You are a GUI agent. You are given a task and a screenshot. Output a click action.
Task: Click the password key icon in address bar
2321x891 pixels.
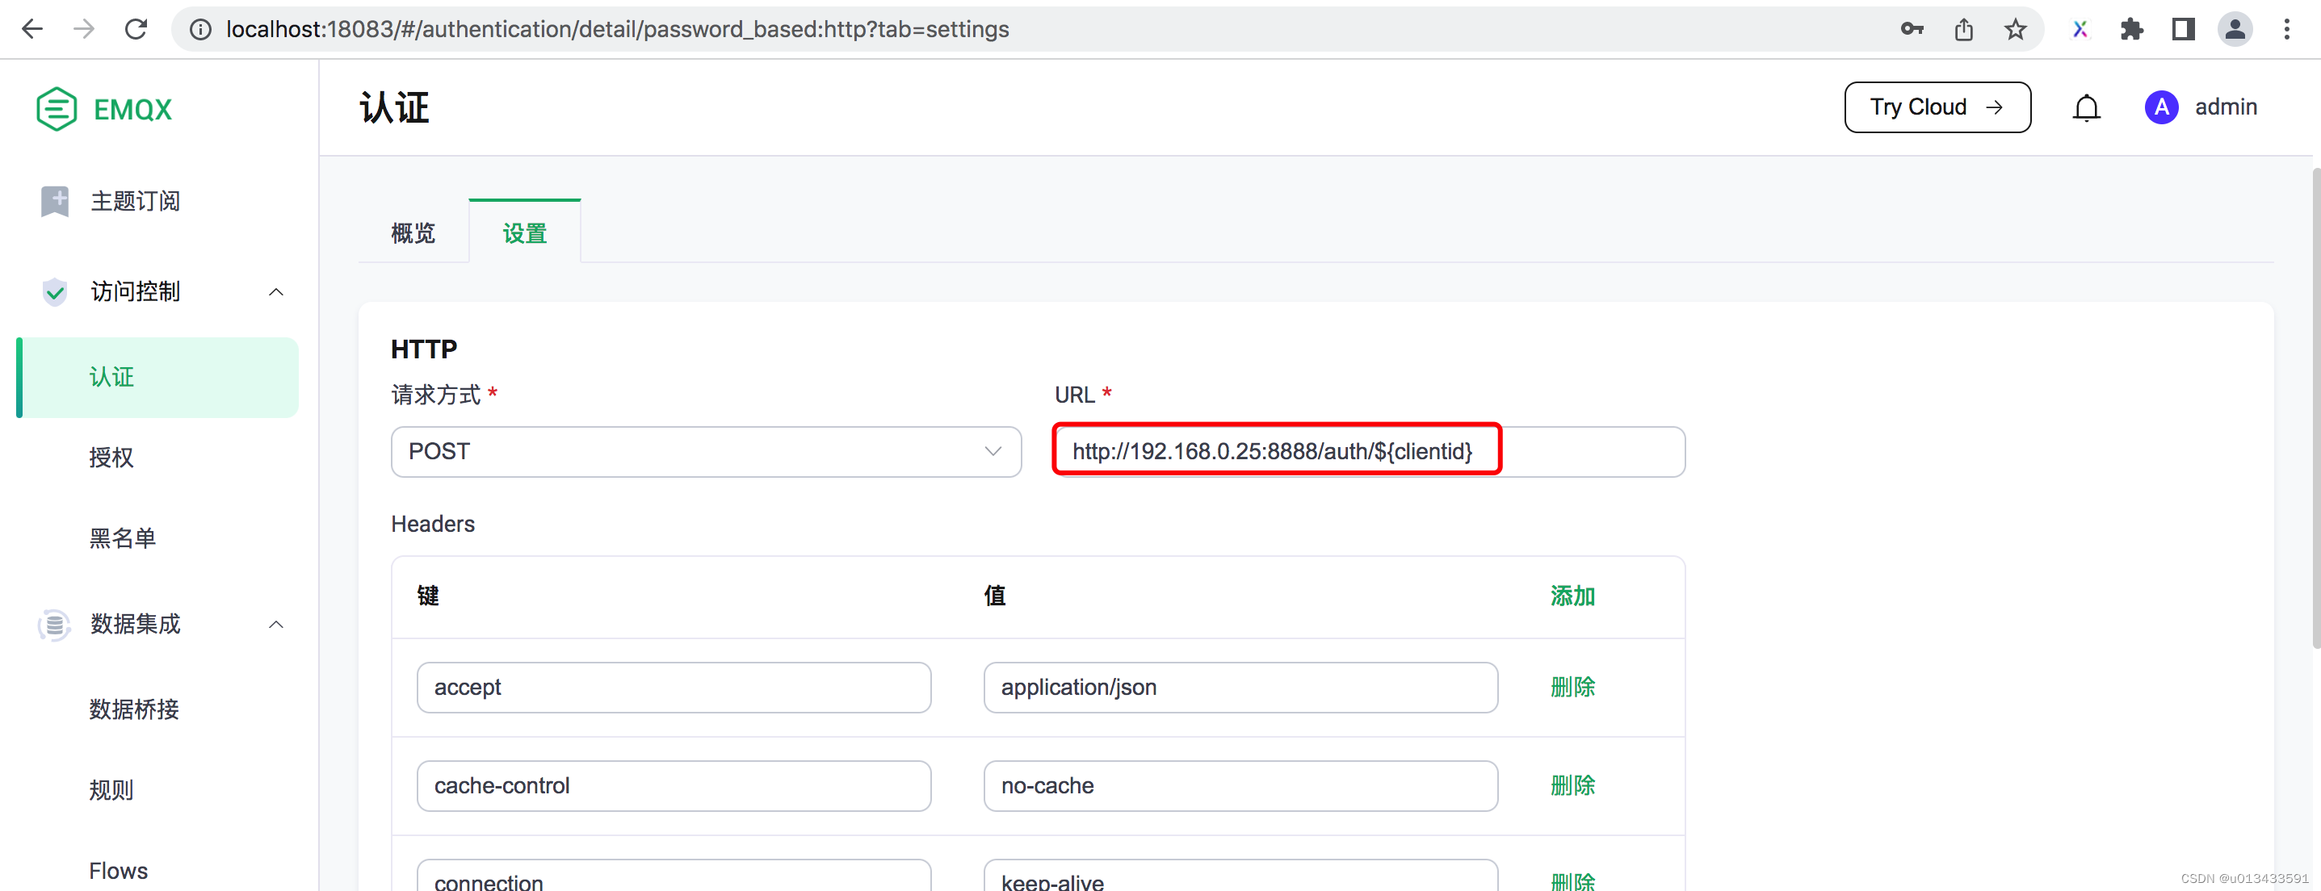(x=1912, y=30)
